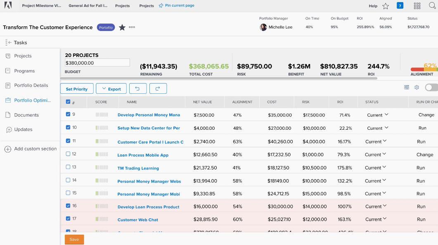Image resolution: width=438 pixels, height=245 pixels.
Task: Flip the toggle switch above the table
Action: (431, 88)
